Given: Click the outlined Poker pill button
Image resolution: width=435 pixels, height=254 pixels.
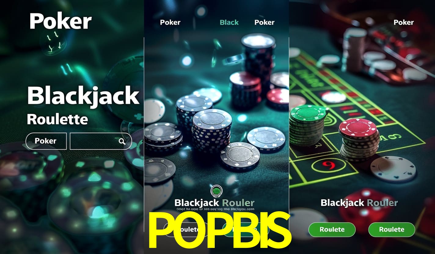Looking at the screenshot, I should [x=46, y=141].
